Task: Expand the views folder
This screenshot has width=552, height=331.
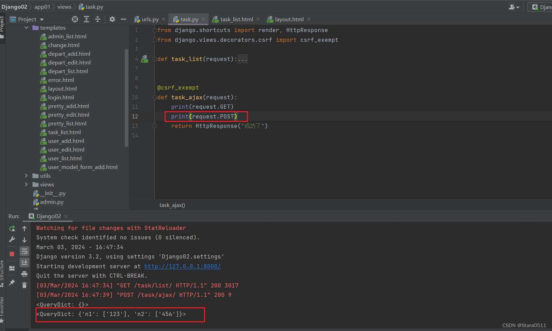Action: click(x=27, y=184)
